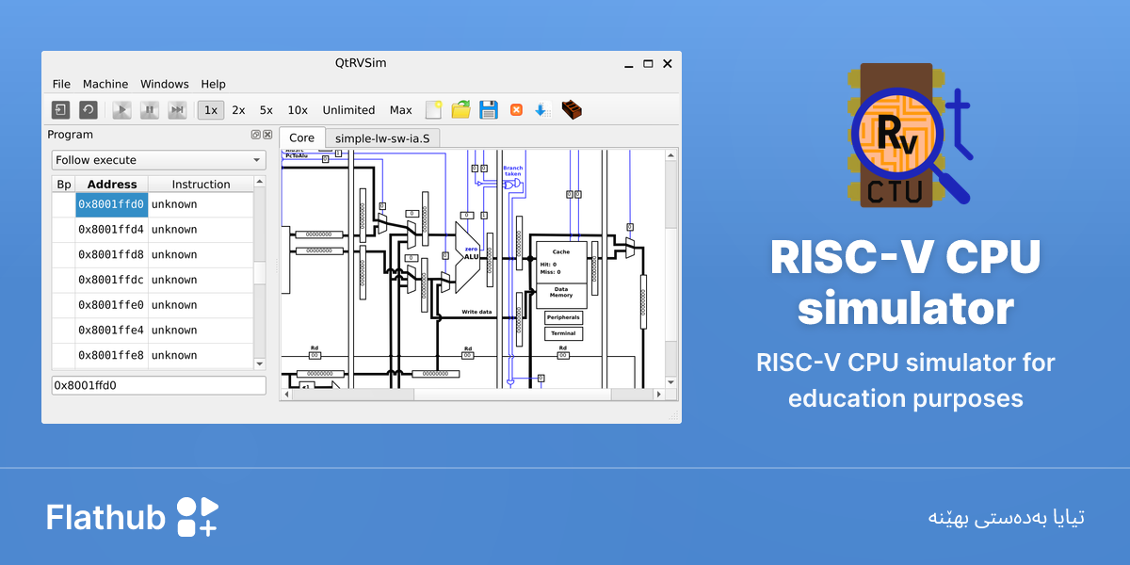Open a source file from folder
Screen dimensions: 1130x565
point(460,110)
